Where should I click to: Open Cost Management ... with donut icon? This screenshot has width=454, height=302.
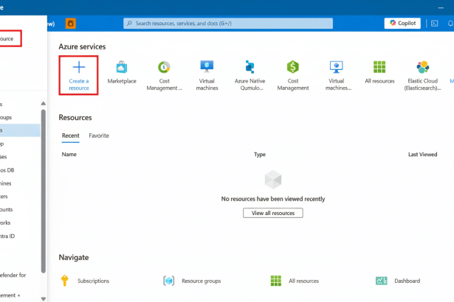(x=164, y=76)
